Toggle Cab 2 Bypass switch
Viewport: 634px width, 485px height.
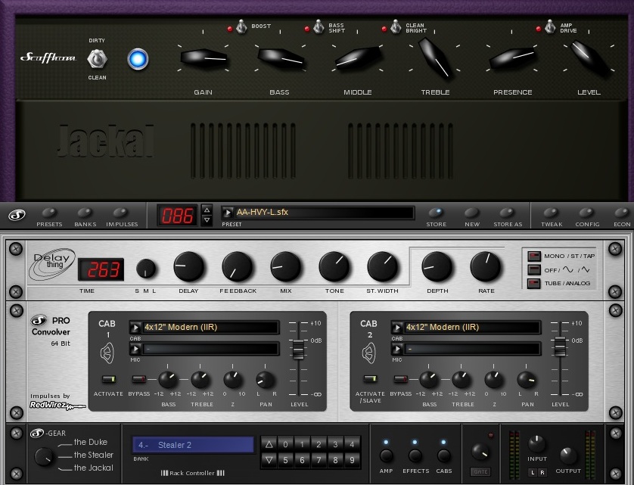coord(400,379)
